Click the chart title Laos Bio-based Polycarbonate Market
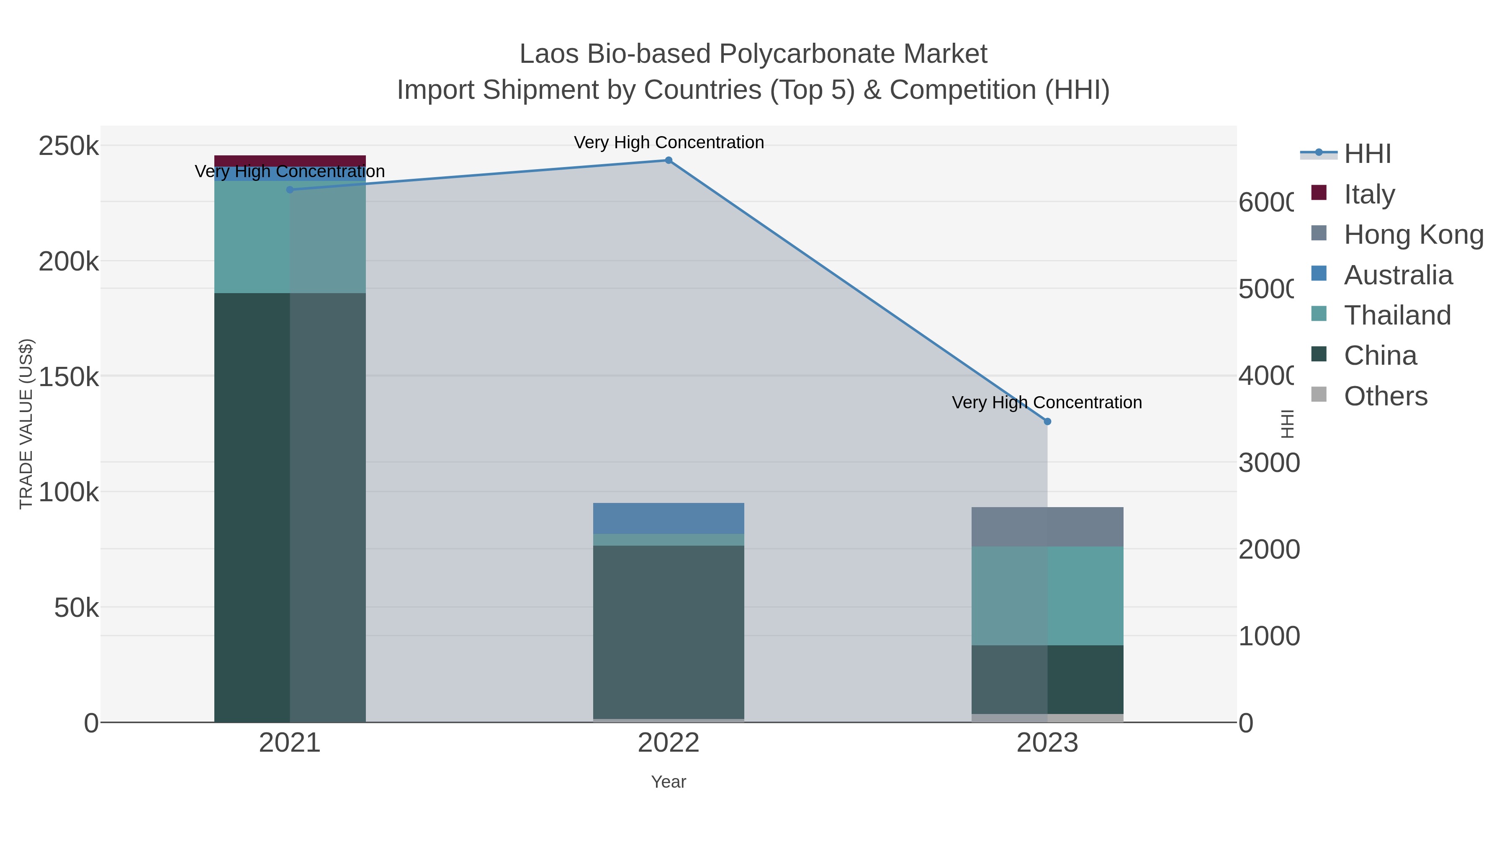The width and height of the screenshot is (1507, 848). pos(753,54)
